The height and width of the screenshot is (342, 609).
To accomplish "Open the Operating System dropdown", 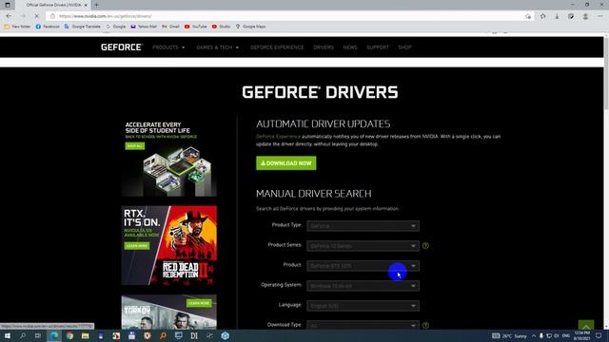I will coord(363,286).
